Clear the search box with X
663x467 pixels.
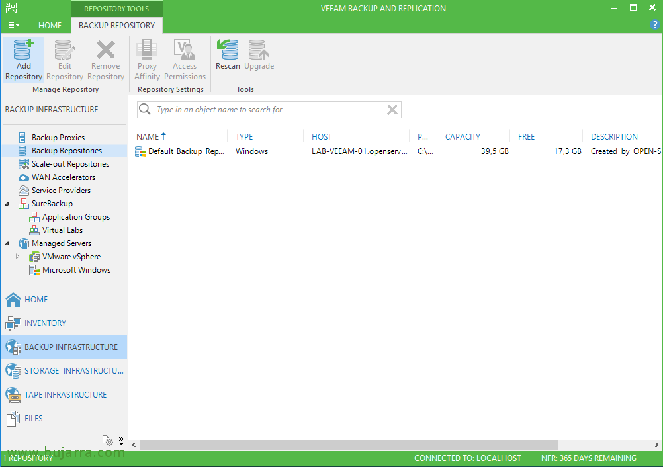coord(392,110)
